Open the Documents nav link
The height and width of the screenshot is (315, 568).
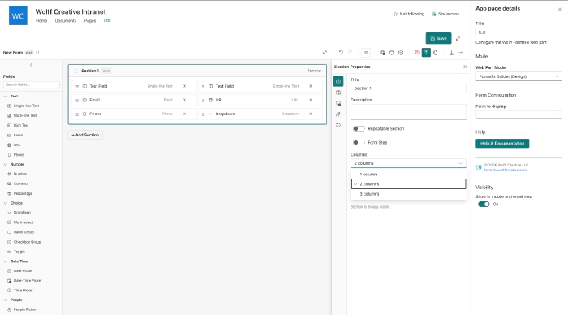coord(66,20)
